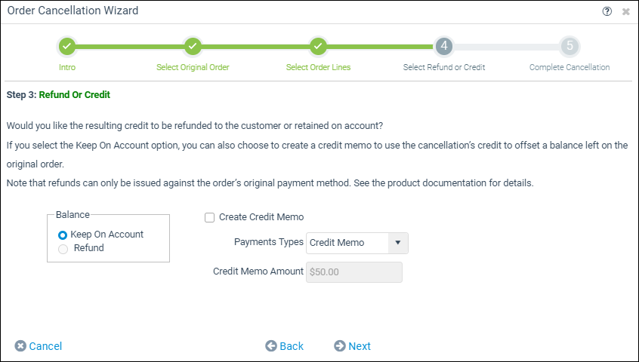Select the Keep On Account radio button
639x362 pixels.
63,235
